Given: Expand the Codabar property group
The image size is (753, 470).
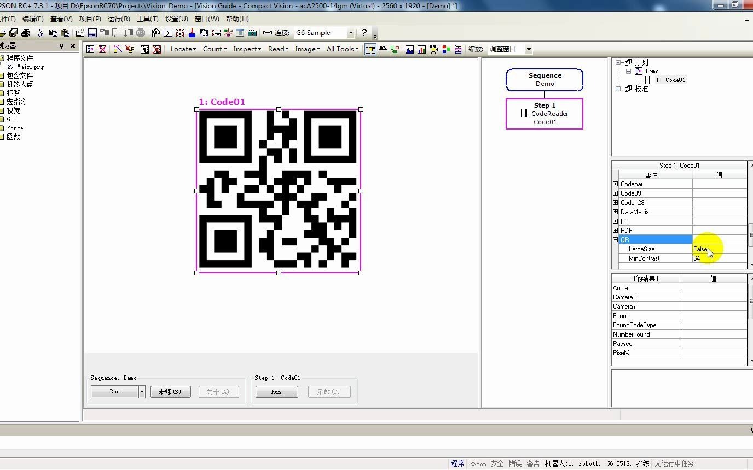Looking at the screenshot, I should click(x=616, y=184).
